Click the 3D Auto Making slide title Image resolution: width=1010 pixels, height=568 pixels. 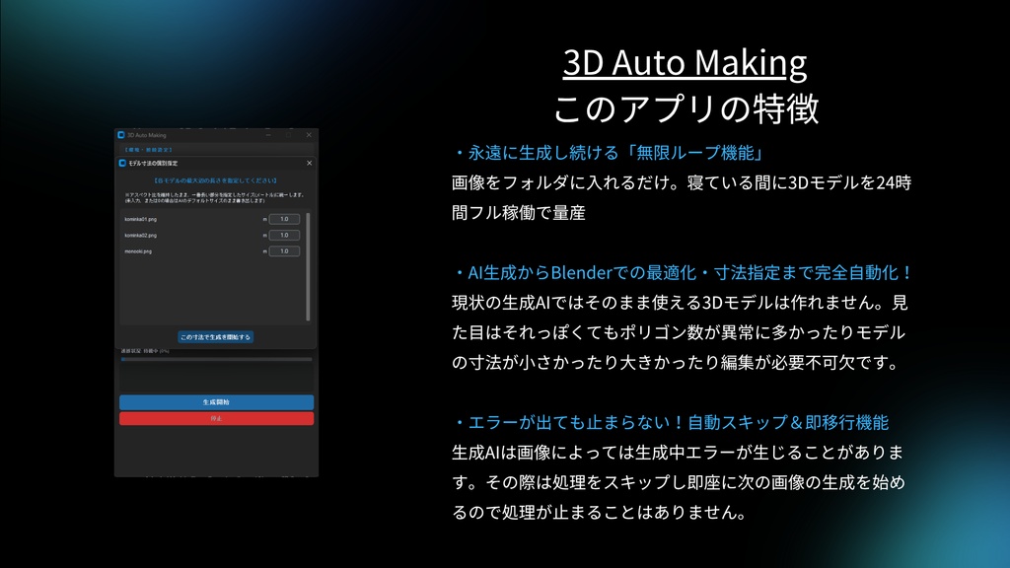pos(685,62)
